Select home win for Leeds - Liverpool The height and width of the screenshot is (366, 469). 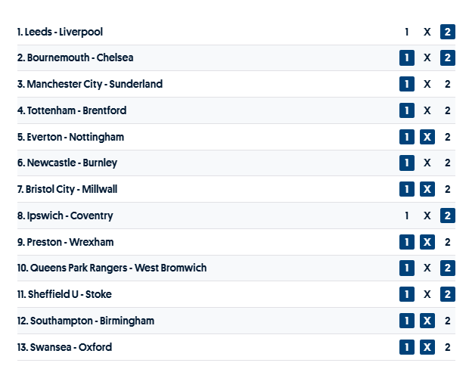click(x=407, y=32)
